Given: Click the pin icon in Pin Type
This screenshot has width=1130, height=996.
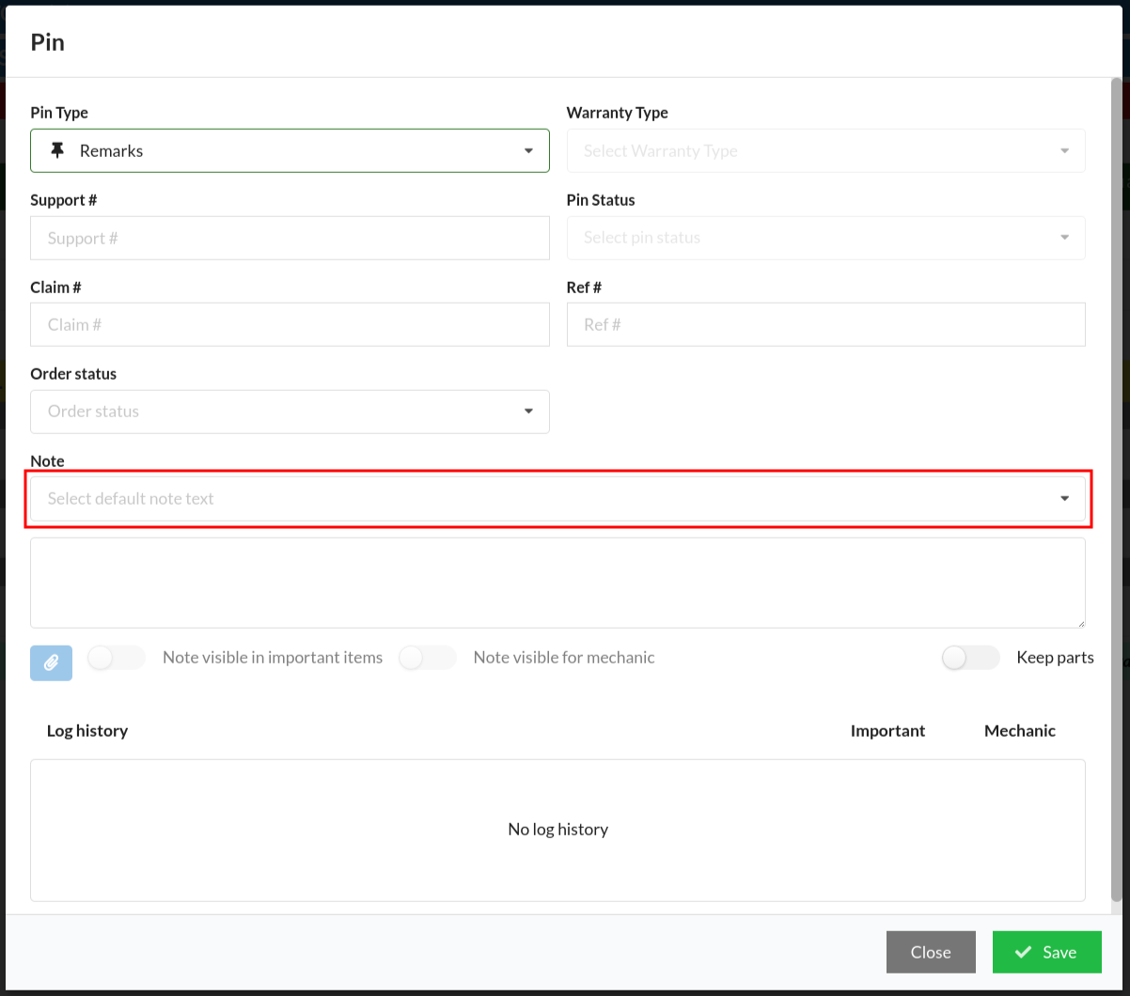Looking at the screenshot, I should coord(57,150).
